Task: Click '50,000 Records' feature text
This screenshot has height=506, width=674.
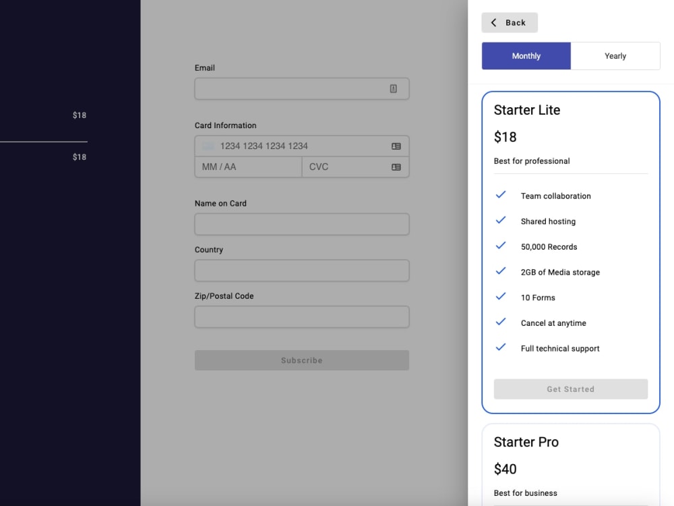Action: (x=549, y=247)
